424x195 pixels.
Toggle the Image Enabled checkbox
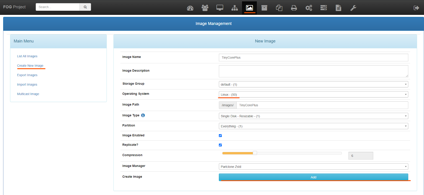220,136
